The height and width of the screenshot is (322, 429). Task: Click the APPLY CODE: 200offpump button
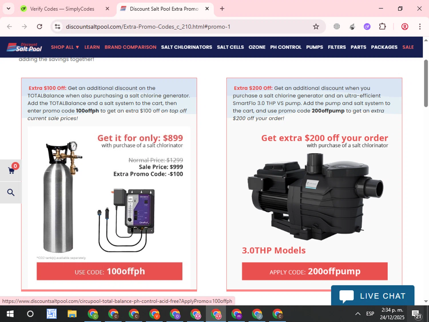pyautogui.click(x=315, y=271)
